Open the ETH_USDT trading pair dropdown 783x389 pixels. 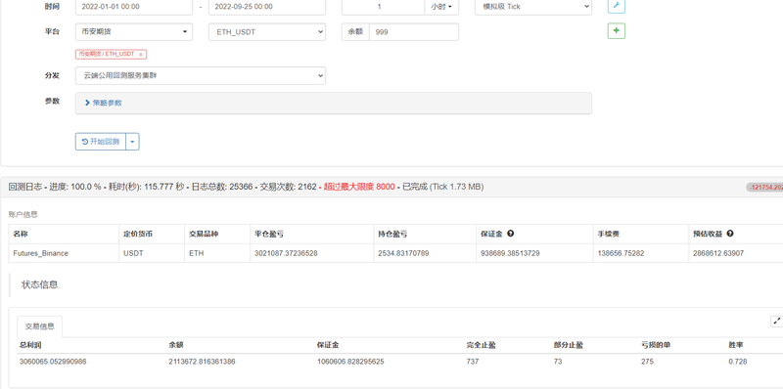[267, 32]
